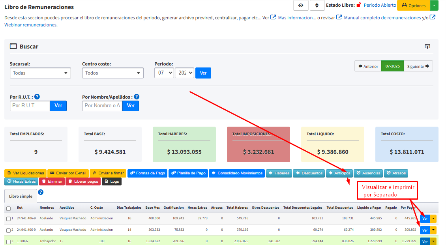
Task: Select the Libro simple tab
Action: [x=21, y=196]
